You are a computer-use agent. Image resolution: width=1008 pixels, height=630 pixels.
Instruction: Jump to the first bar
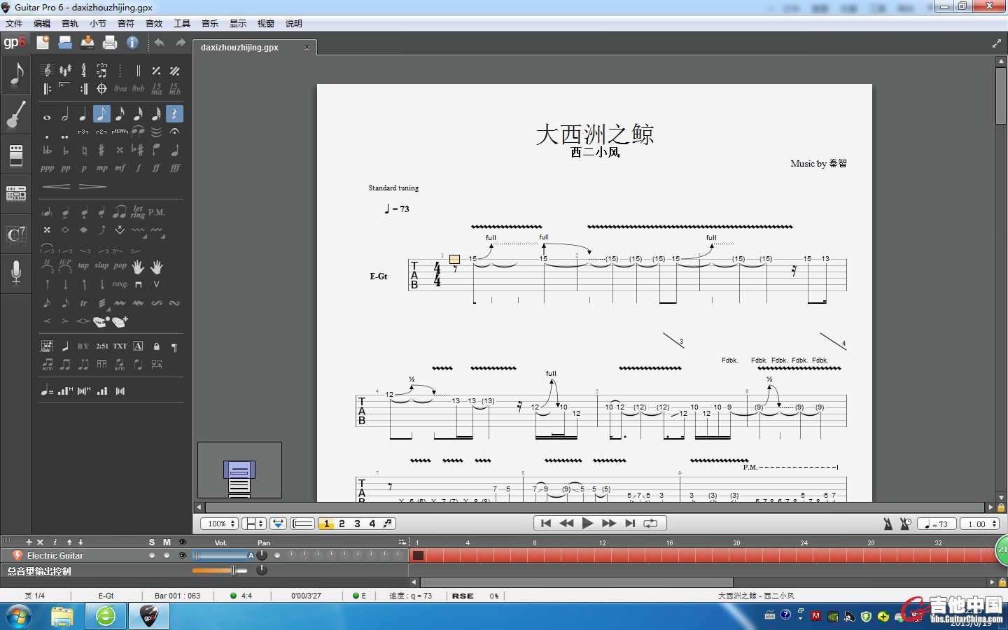(546, 523)
